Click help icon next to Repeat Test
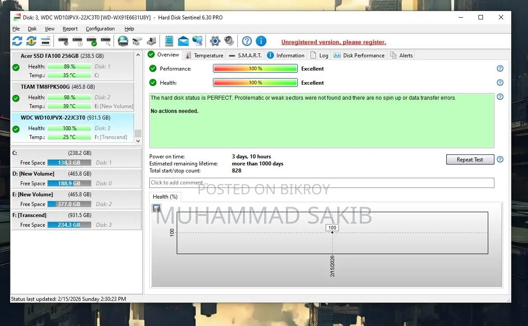 click(500, 159)
